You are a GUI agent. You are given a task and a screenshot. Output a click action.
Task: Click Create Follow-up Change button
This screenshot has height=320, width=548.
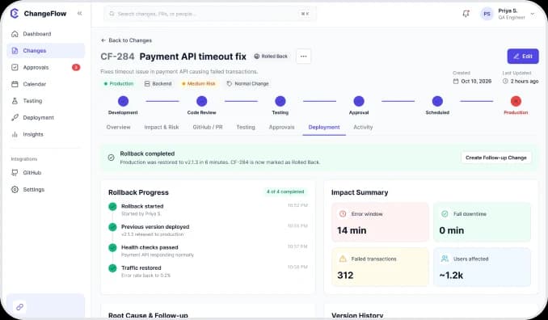[x=496, y=158]
